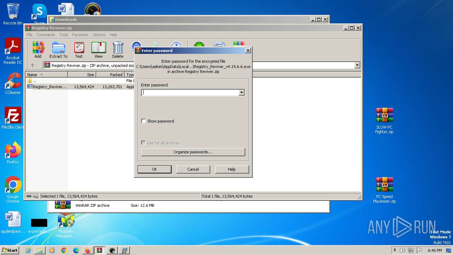Cancel the Enter password dialog

(193, 169)
